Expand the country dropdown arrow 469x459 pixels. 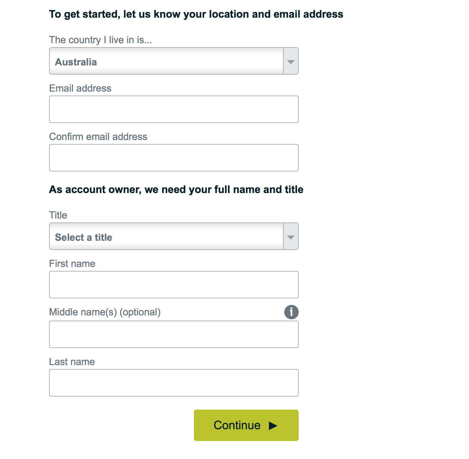[x=291, y=61]
